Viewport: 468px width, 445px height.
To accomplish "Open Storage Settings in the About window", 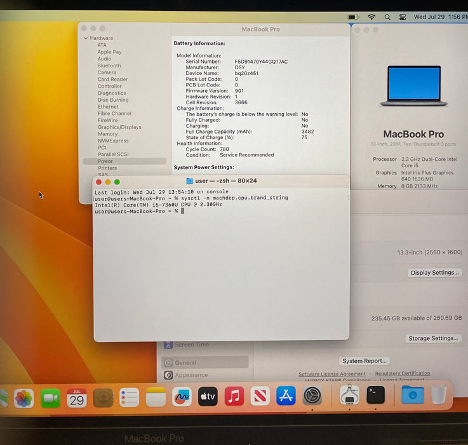I will pos(433,338).
